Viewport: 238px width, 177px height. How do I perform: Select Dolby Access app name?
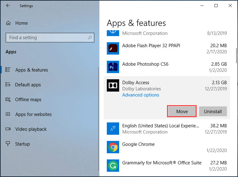pos(136,83)
